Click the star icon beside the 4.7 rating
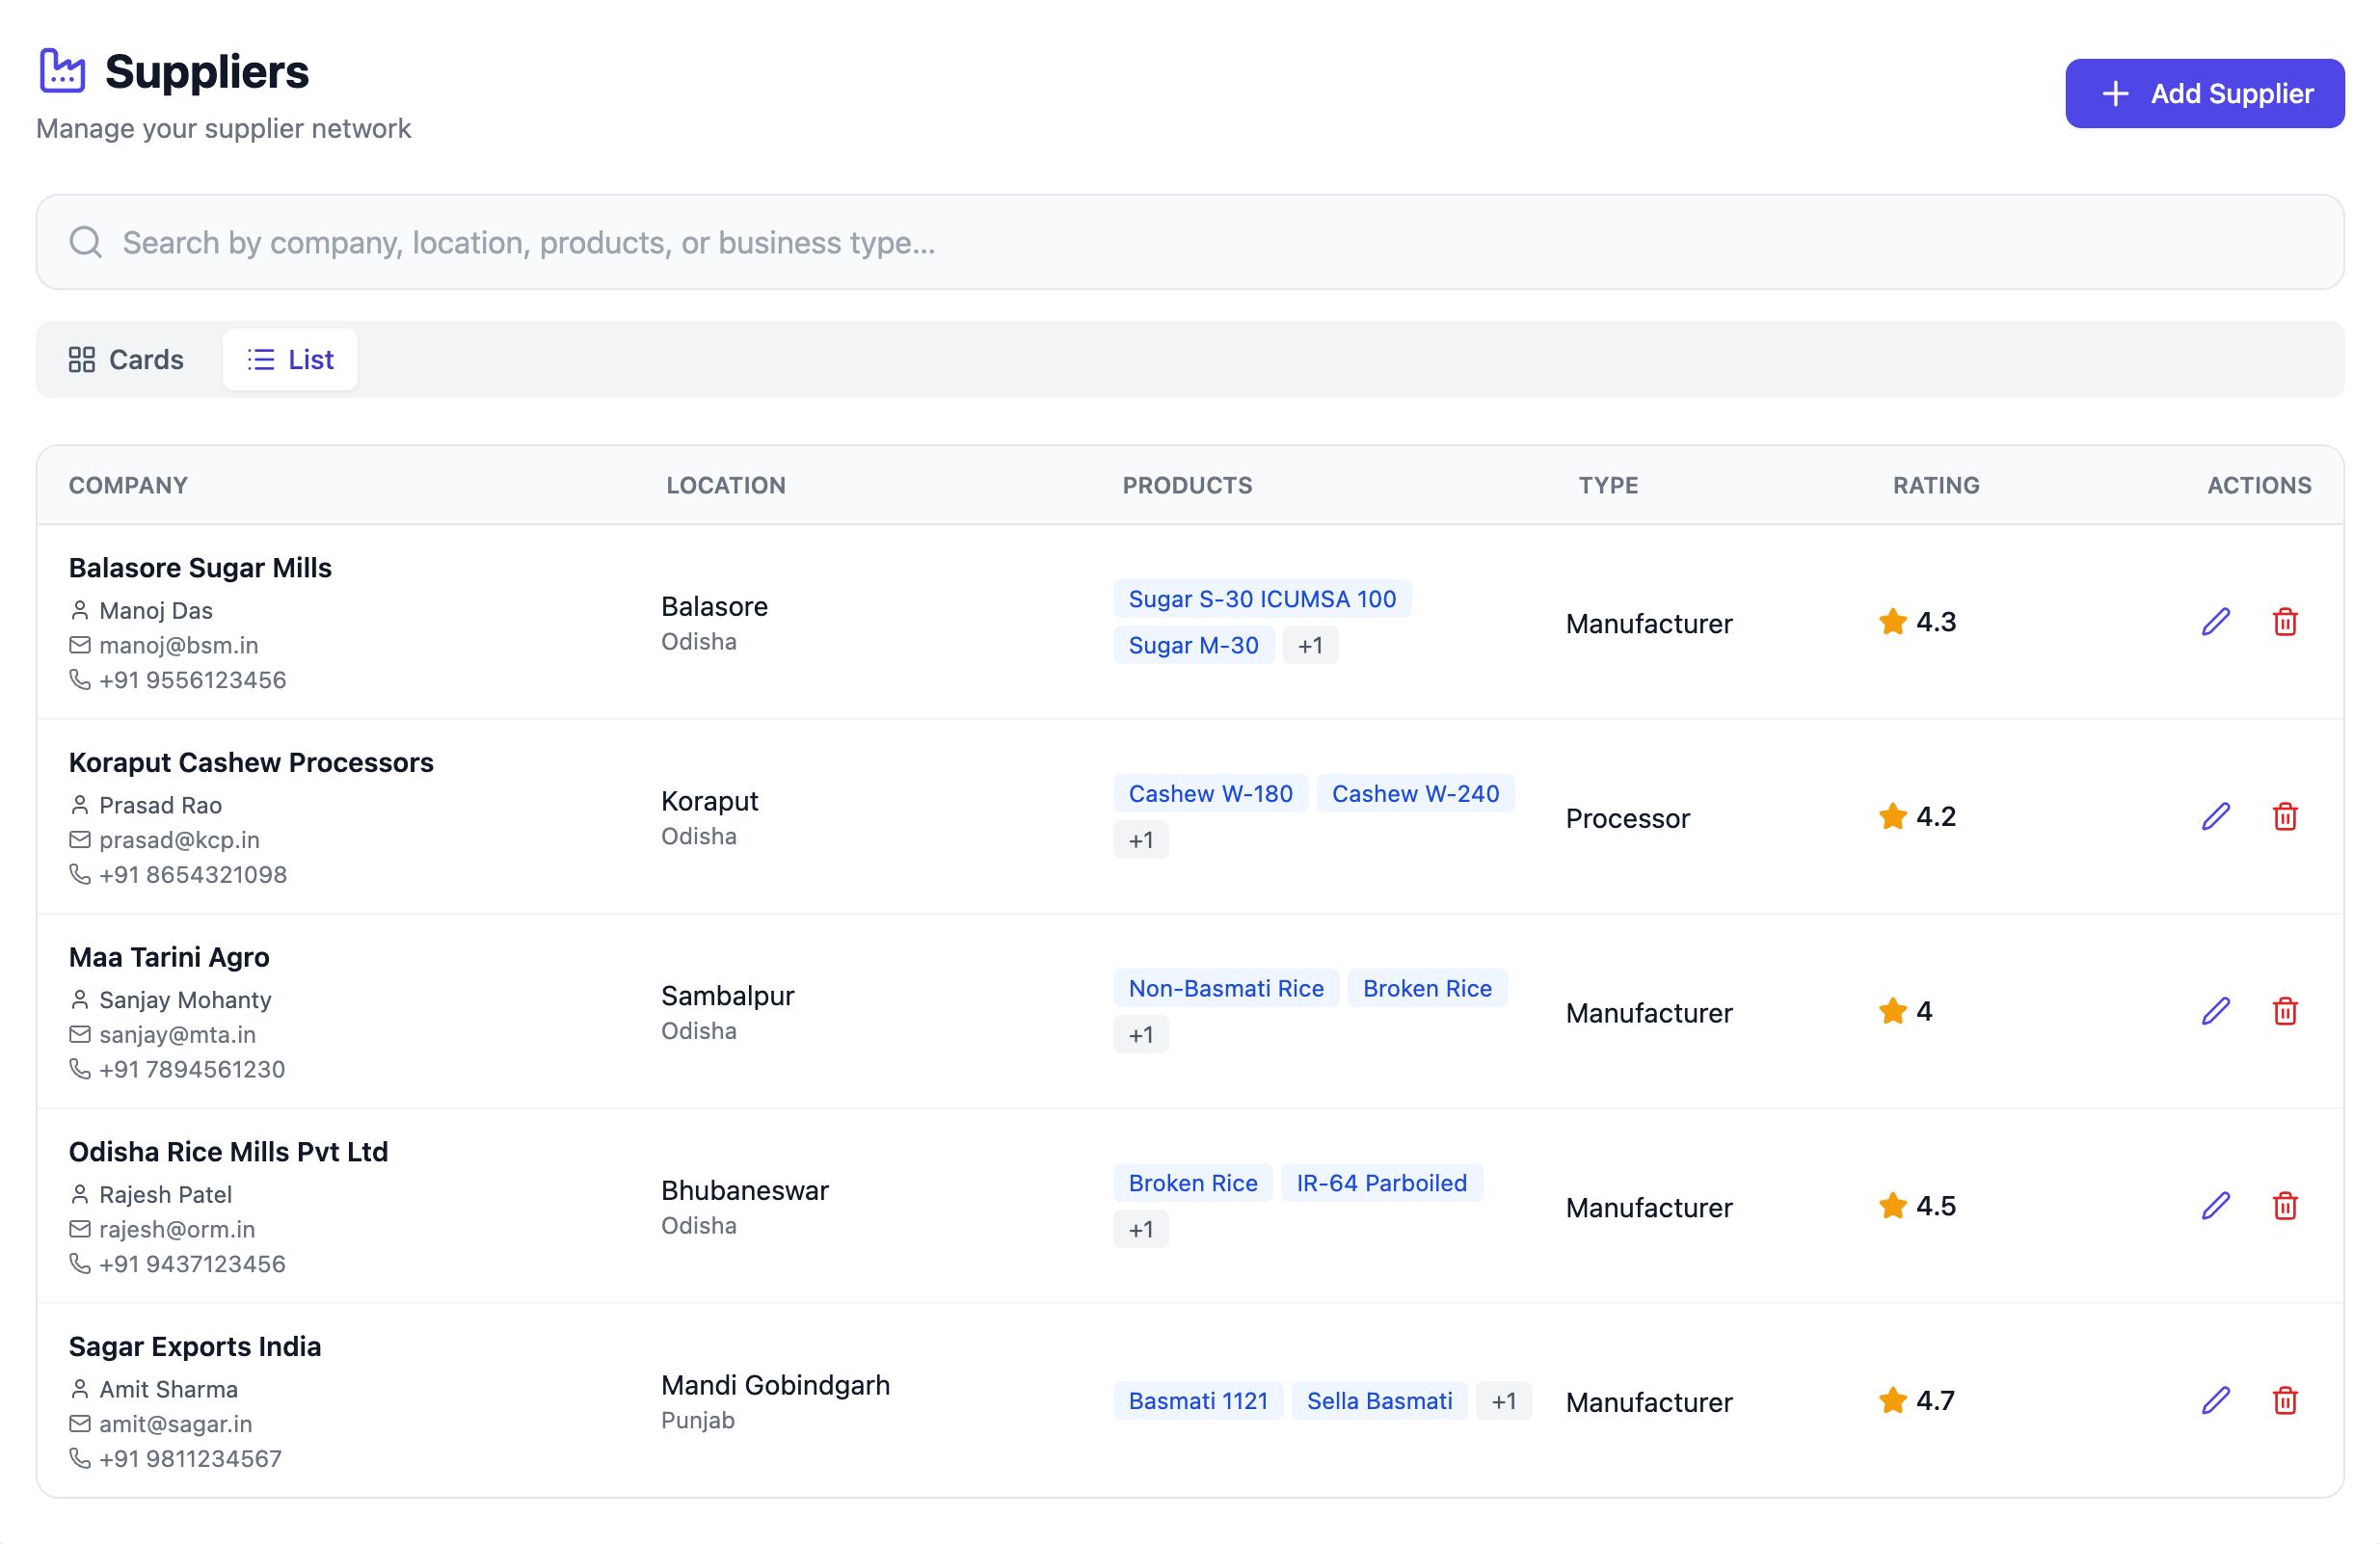Screen dimensions: 2380x1544 1893,1400
